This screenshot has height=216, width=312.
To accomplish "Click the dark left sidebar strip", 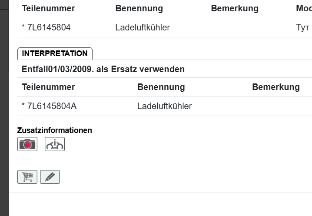I will [4, 109].
